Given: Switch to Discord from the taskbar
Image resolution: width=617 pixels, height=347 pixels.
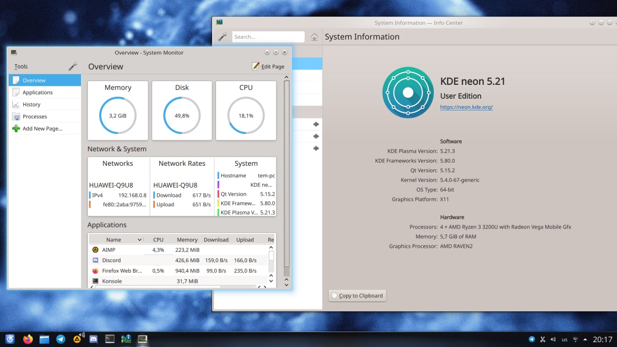Looking at the screenshot, I should [x=94, y=339].
